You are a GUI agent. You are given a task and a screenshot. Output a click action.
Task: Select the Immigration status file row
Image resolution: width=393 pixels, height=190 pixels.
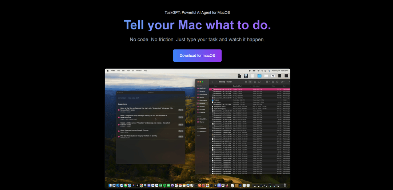pyautogui.click(x=250, y=107)
